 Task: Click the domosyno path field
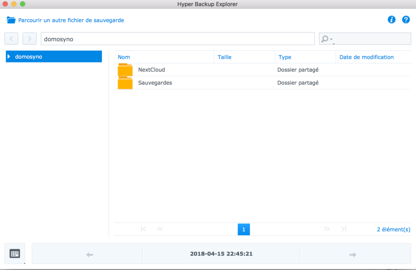178,39
